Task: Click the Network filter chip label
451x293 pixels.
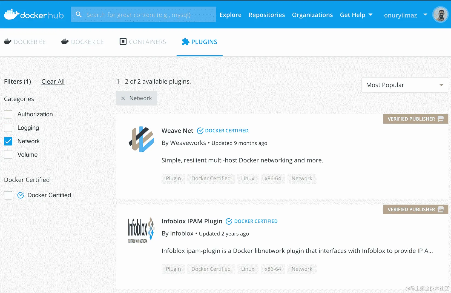Action: coord(141,98)
